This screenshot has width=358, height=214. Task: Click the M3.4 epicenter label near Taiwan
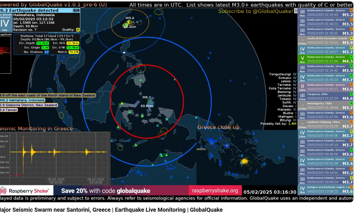click(x=130, y=18)
